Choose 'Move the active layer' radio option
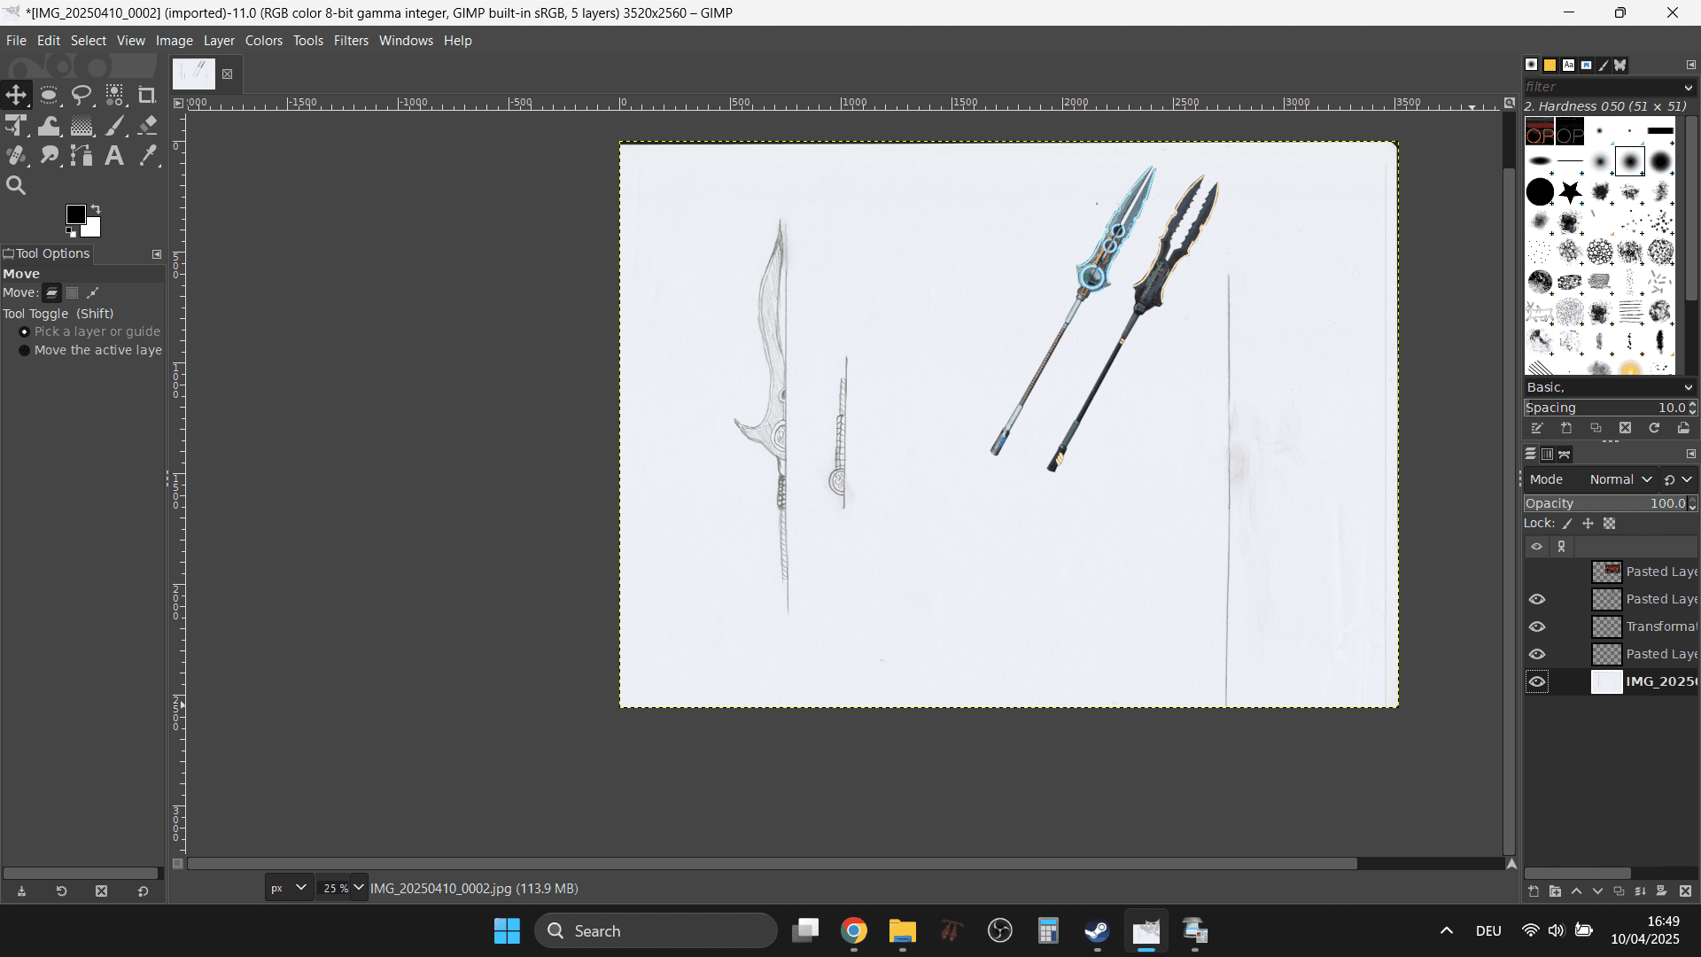 tap(25, 351)
